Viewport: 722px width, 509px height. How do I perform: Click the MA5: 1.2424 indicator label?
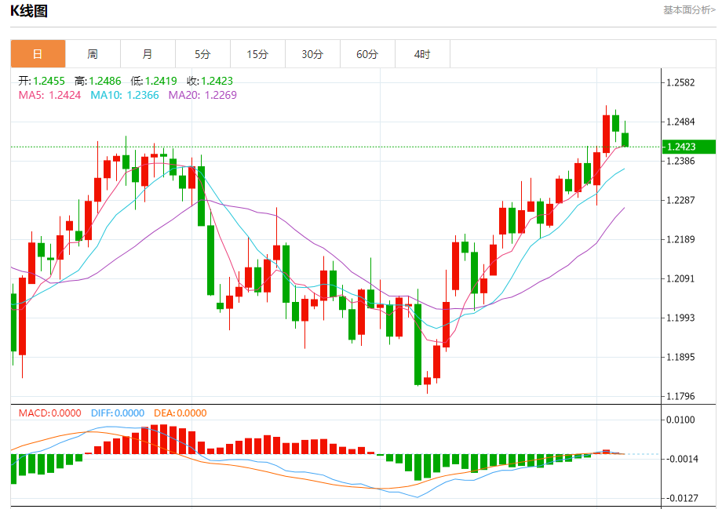tap(49, 95)
